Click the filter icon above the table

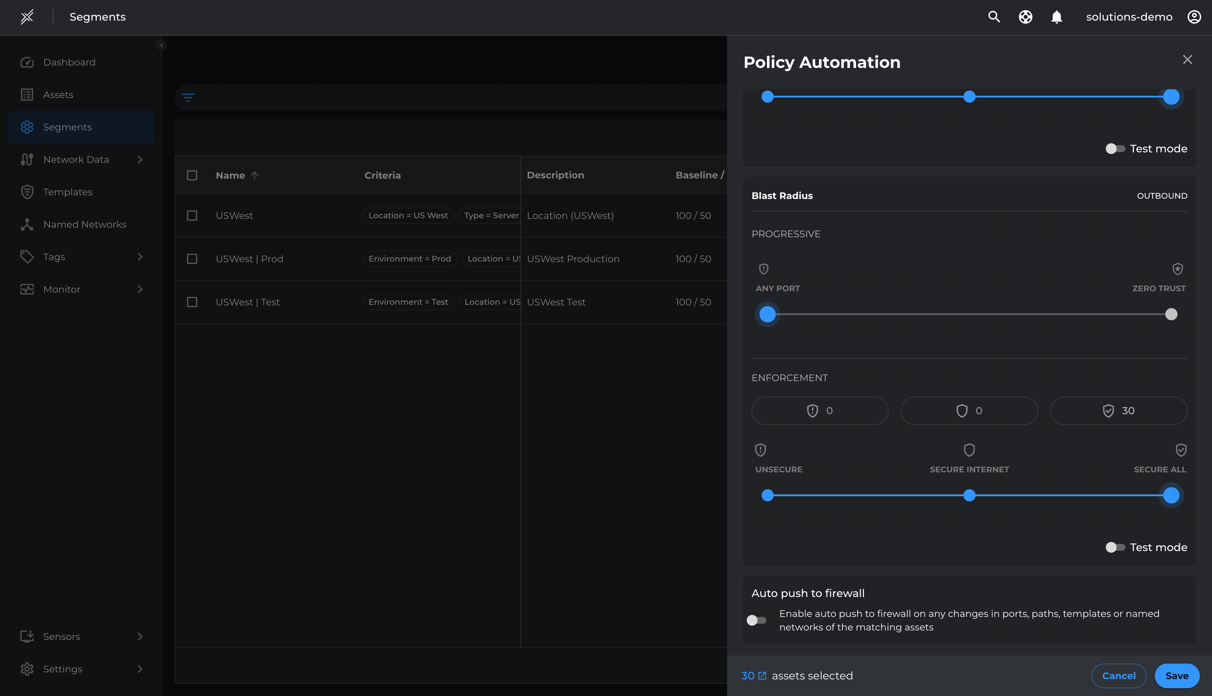(x=188, y=98)
